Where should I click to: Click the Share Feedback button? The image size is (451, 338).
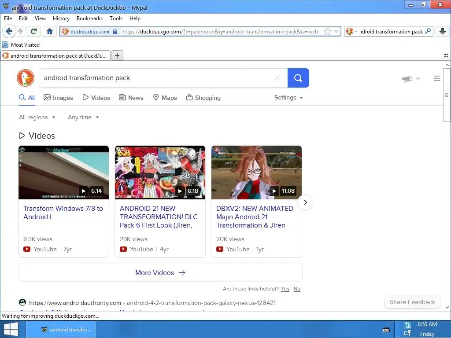pos(412,302)
